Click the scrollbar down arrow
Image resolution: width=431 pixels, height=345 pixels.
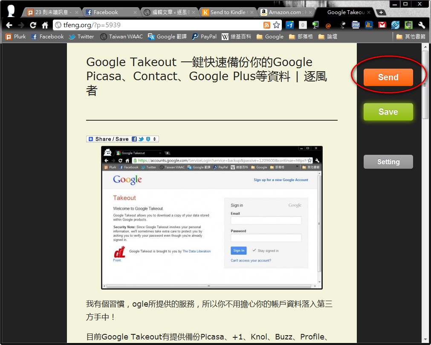coord(425,340)
